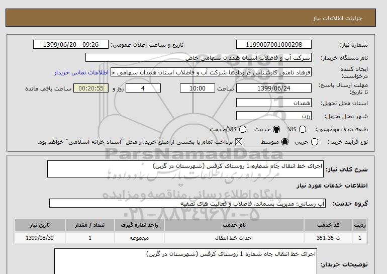Toggle the اسناد خزانه اسلامی payment checkbox
Image resolution: width=387 pixels, height=274 pixels.
tap(238, 142)
